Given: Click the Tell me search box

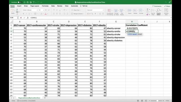Looking at the screenshot, I should (84, 6).
